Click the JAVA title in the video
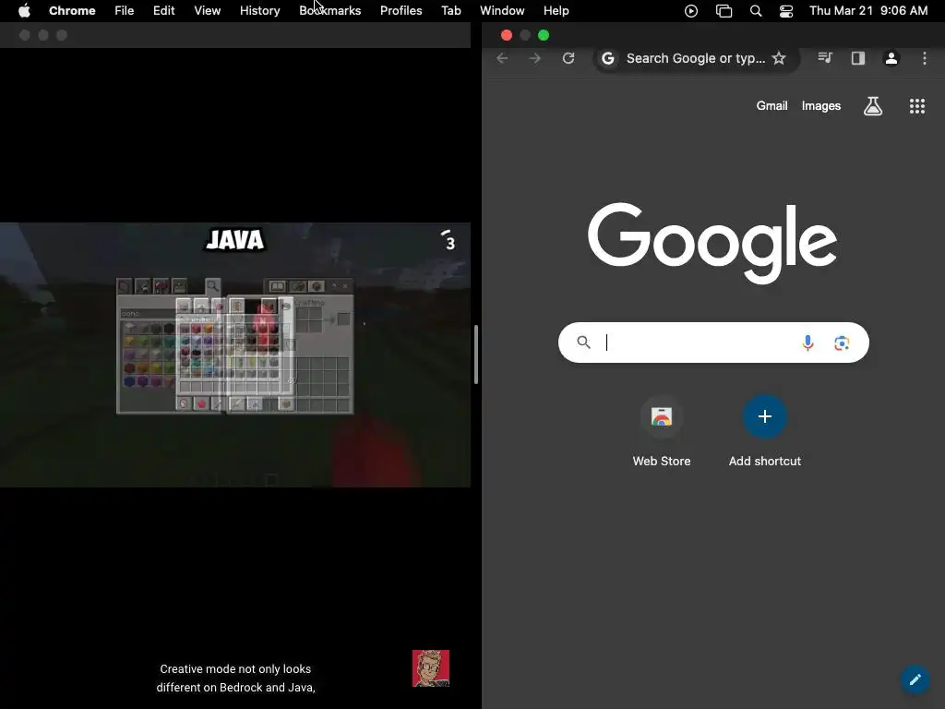This screenshot has width=945, height=709. click(235, 240)
